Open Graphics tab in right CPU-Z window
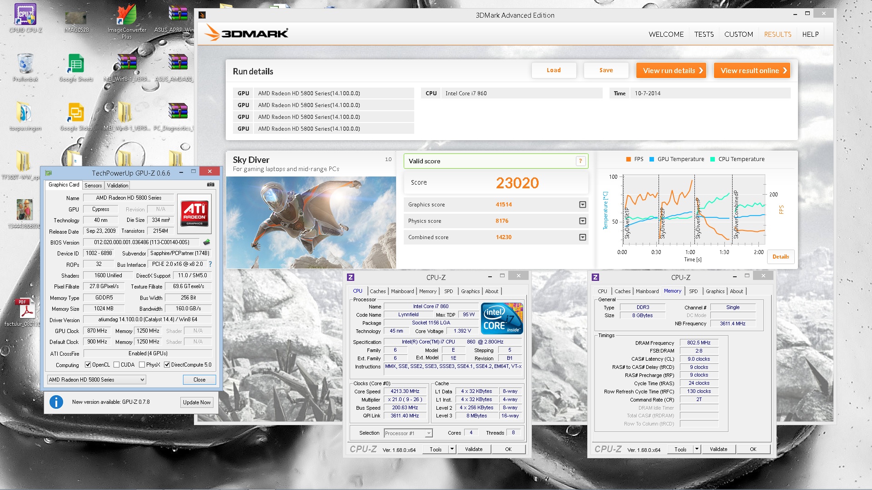The image size is (872, 490). (x=715, y=291)
